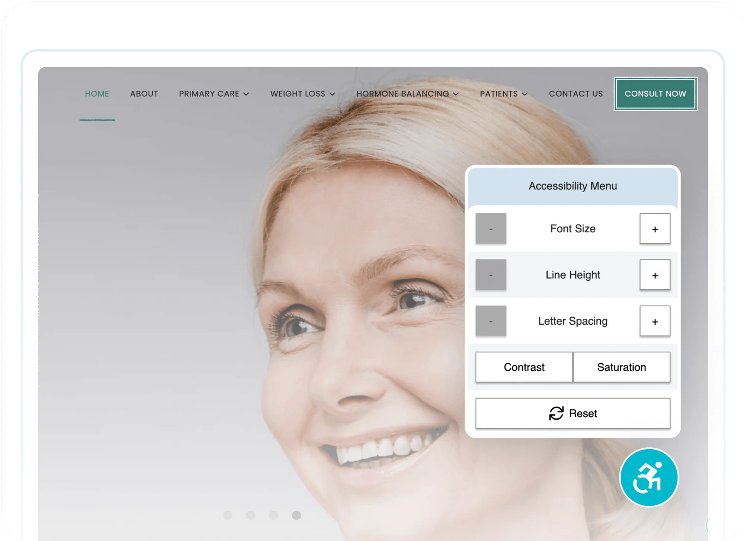Image resolution: width=744 pixels, height=541 pixels.
Task: Click the Saturation toggle button
Action: pos(621,367)
